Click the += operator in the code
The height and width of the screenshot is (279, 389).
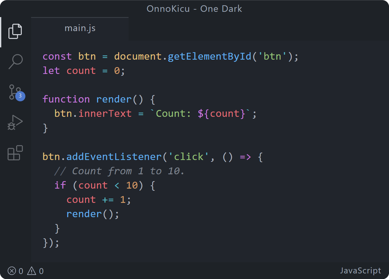tap(108, 200)
